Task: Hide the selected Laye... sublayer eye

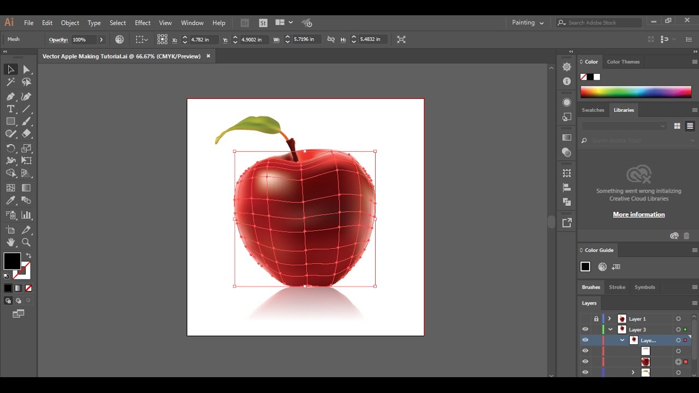Action: coord(585,340)
